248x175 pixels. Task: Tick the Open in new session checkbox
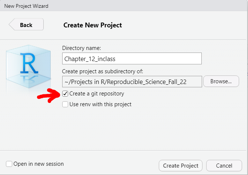coord(9,164)
